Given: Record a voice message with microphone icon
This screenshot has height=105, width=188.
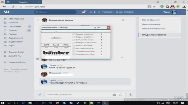Looking at the screenshot, I should (x=130, y=95).
